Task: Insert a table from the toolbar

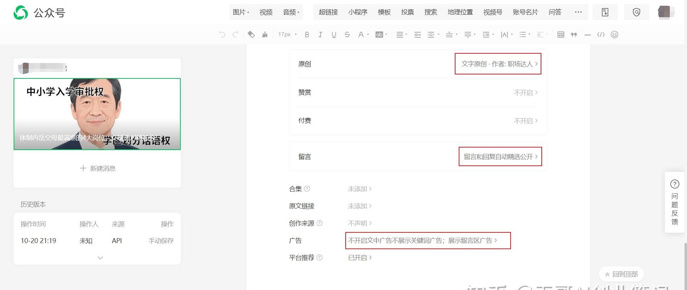Action: click(x=561, y=35)
